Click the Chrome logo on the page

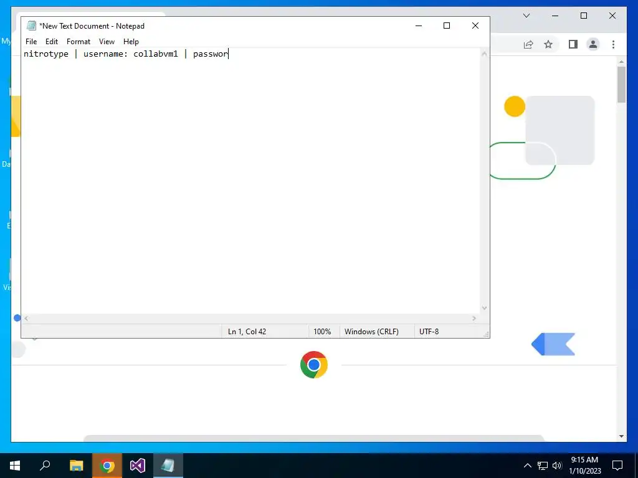pyautogui.click(x=314, y=365)
